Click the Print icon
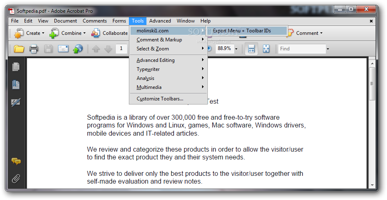This screenshot has height=200, width=387. [x=34, y=49]
